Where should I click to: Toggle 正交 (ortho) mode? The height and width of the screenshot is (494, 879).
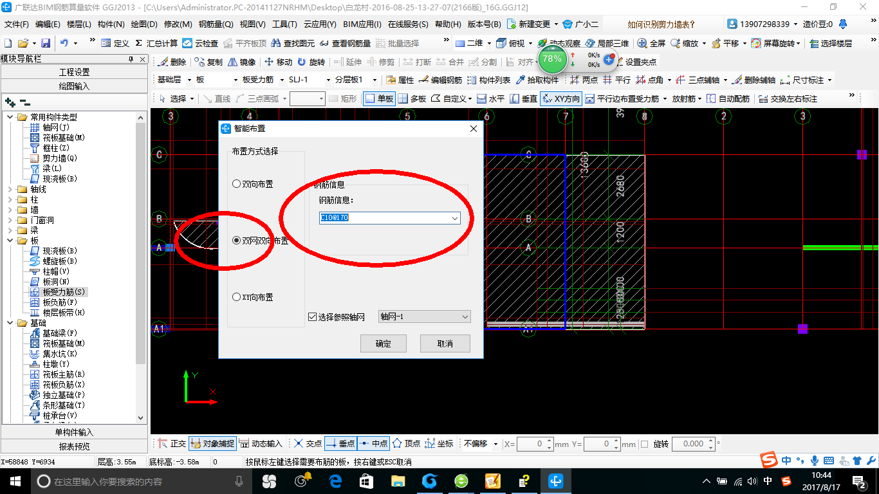tap(172, 444)
